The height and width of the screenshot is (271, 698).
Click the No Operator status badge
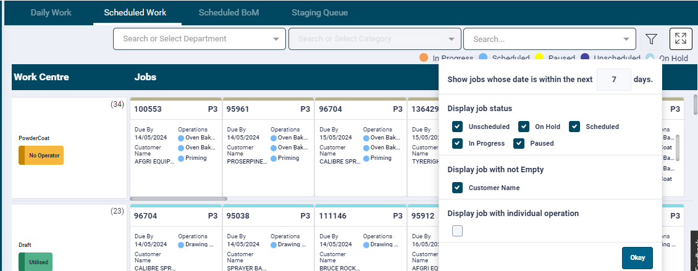pos(41,156)
